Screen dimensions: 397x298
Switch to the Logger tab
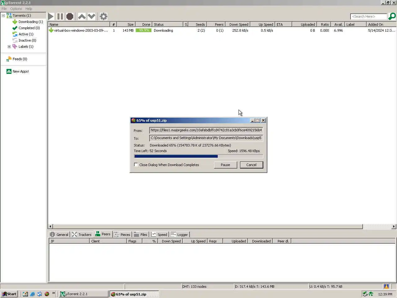[x=179, y=235]
